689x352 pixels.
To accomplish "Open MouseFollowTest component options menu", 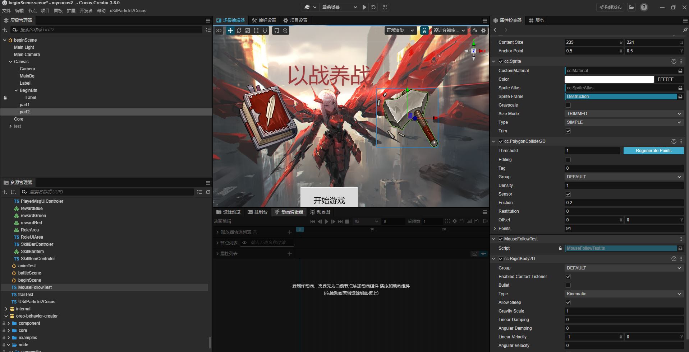I will [681, 239].
